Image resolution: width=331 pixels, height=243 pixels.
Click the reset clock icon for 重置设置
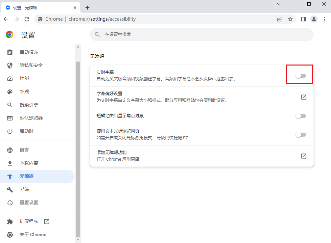click(x=10, y=202)
